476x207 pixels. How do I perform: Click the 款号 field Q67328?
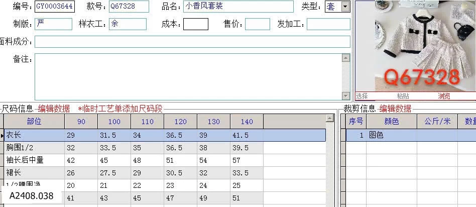tap(129, 7)
